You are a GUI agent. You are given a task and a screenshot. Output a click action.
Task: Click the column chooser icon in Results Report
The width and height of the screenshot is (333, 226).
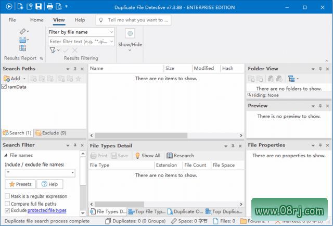click(22, 48)
